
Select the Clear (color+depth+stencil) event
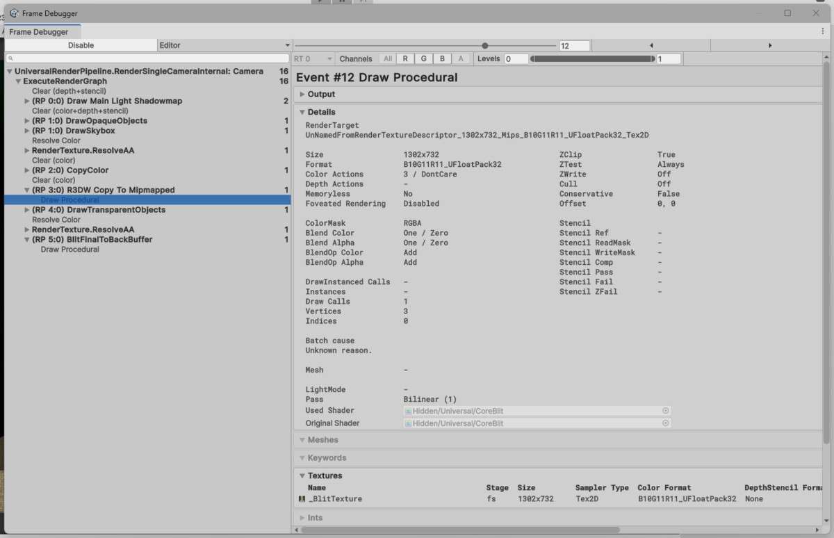click(x=147, y=111)
